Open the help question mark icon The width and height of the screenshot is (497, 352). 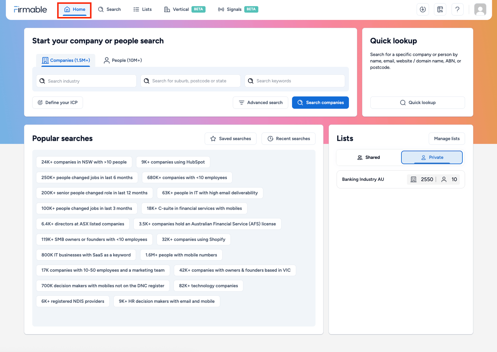(457, 9)
